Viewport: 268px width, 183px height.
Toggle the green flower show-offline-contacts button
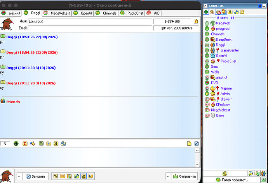tap(206, 12)
